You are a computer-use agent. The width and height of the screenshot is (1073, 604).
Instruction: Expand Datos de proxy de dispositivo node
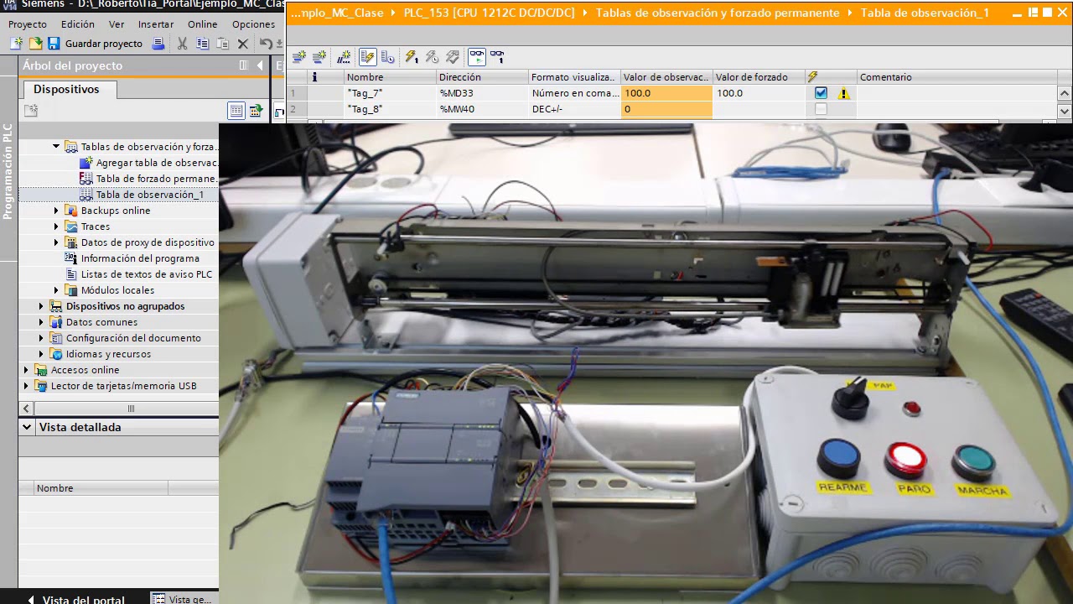tap(56, 242)
